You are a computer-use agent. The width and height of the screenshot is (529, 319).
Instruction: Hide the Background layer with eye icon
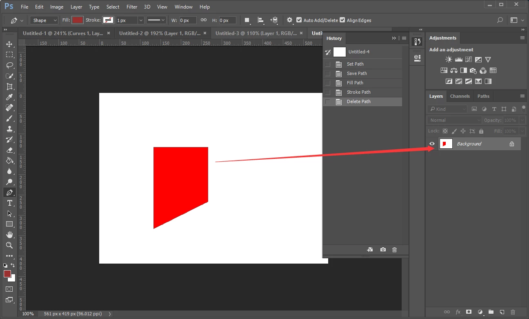pyautogui.click(x=432, y=144)
